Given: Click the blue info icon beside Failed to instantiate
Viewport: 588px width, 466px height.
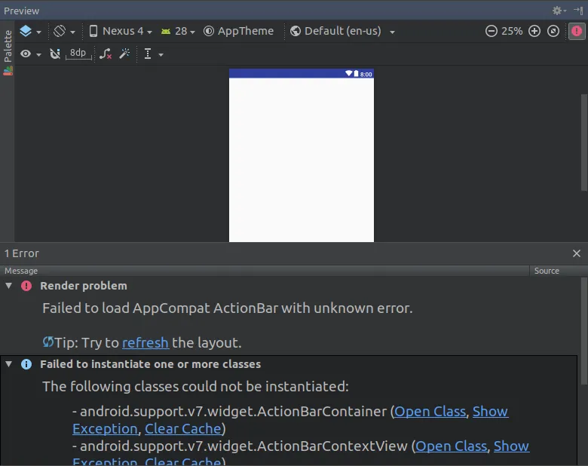Looking at the screenshot, I should coord(26,364).
